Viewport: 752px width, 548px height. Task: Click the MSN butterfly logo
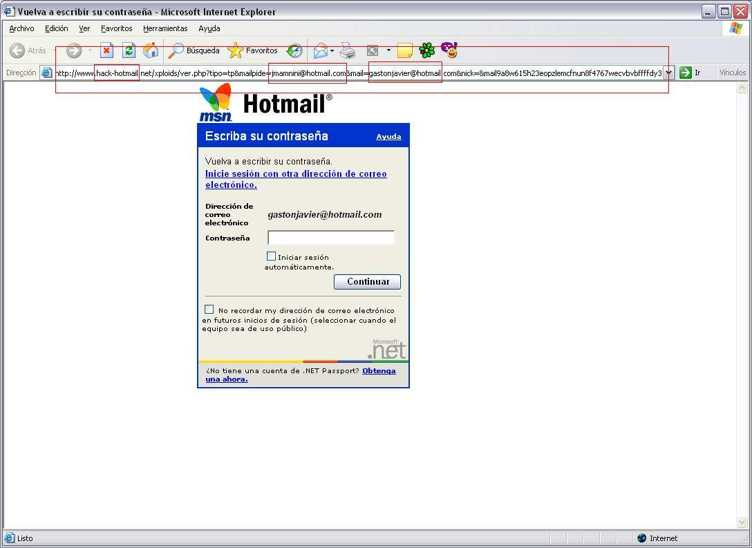(216, 102)
